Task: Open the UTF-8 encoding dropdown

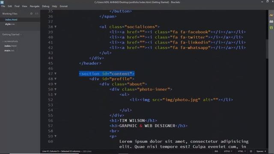Action: 228,151
